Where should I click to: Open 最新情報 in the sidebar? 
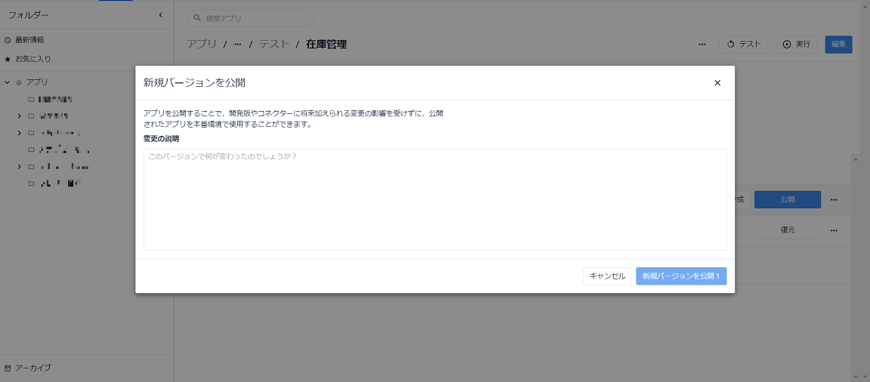tap(29, 40)
